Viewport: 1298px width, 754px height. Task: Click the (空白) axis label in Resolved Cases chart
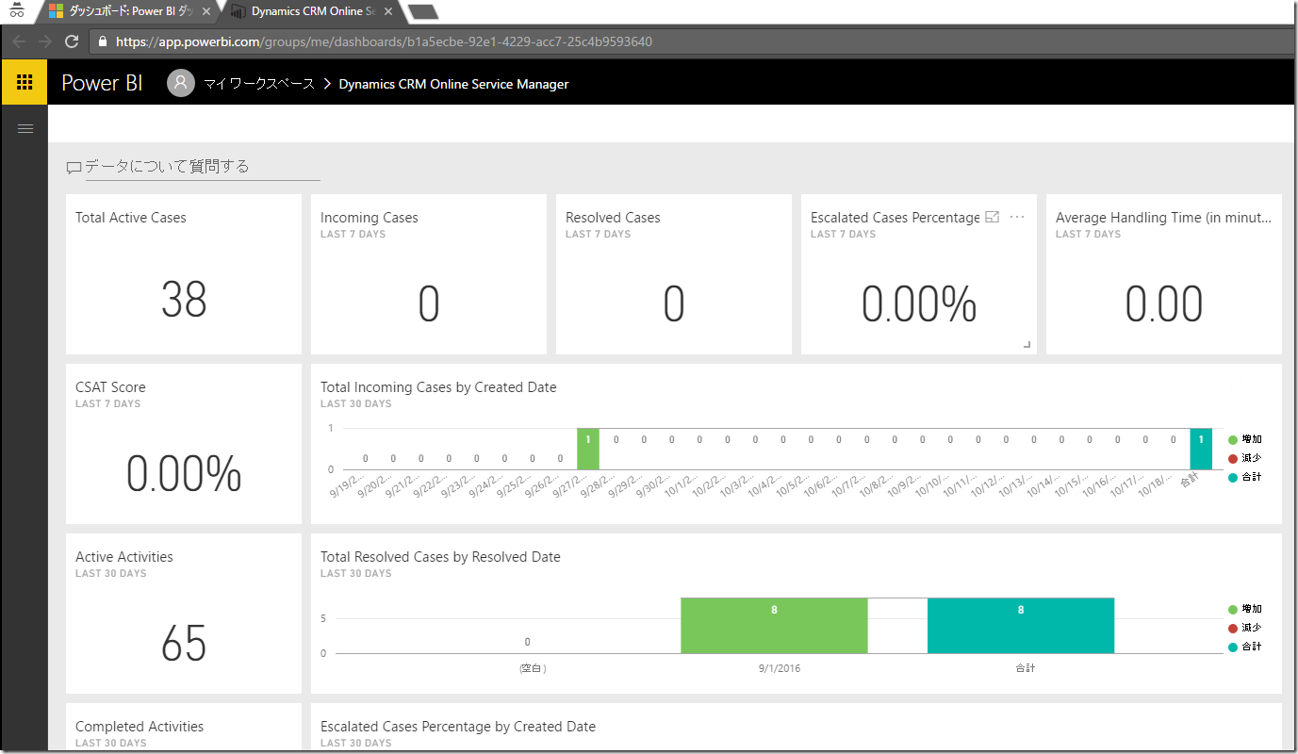click(533, 667)
